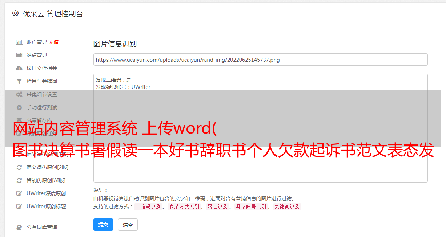The image size is (446, 237).
Task: Click the 说明： label
Action: [101, 190]
